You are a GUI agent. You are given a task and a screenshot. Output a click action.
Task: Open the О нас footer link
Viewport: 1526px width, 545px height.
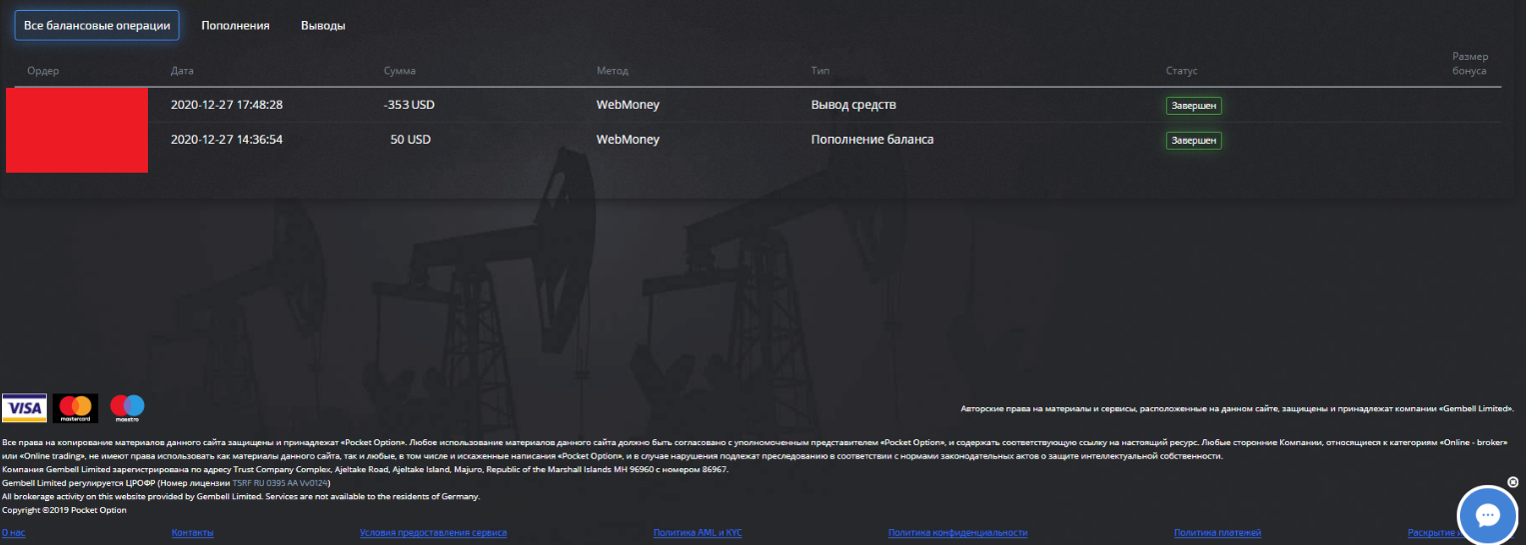14,533
